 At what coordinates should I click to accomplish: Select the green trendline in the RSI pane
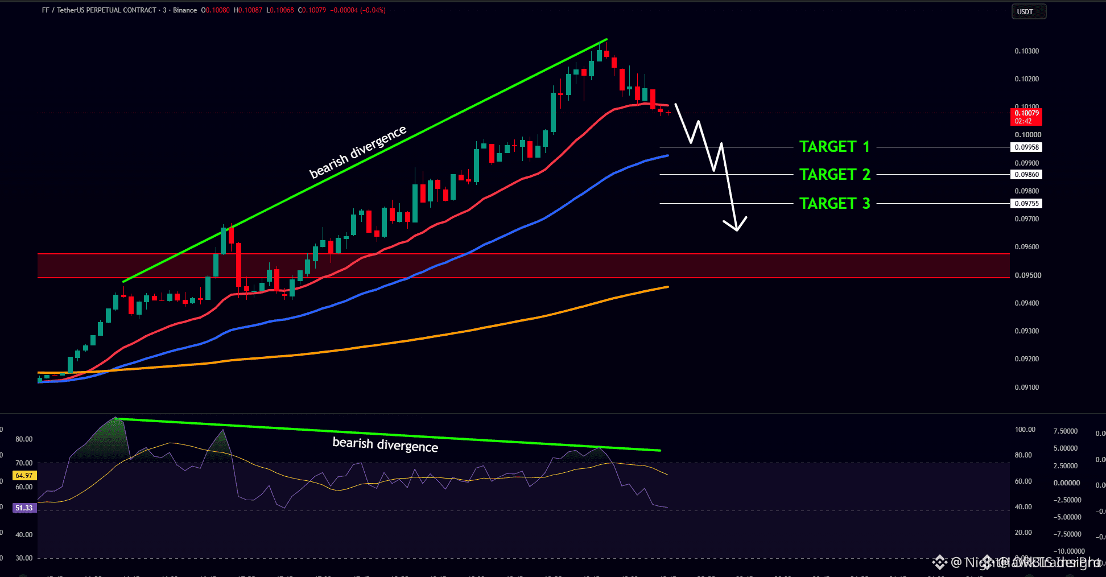(388, 435)
